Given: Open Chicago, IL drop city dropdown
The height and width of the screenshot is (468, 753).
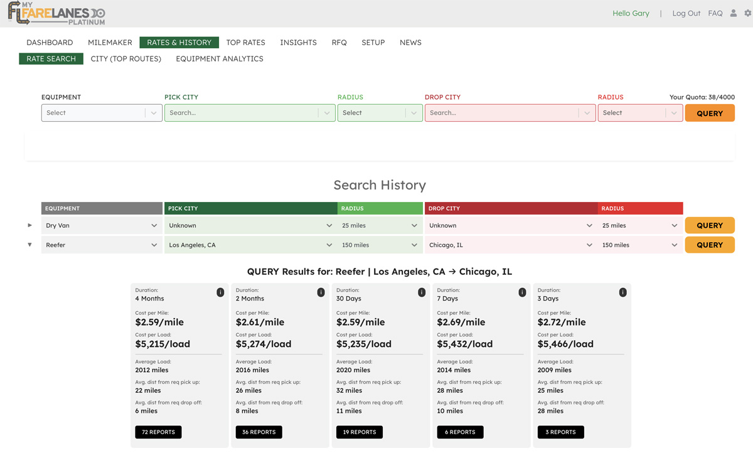Looking at the screenshot, I should pyautogui.click(x=510, y=245).
